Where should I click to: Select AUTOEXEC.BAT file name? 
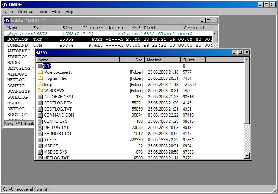[59, 97]
